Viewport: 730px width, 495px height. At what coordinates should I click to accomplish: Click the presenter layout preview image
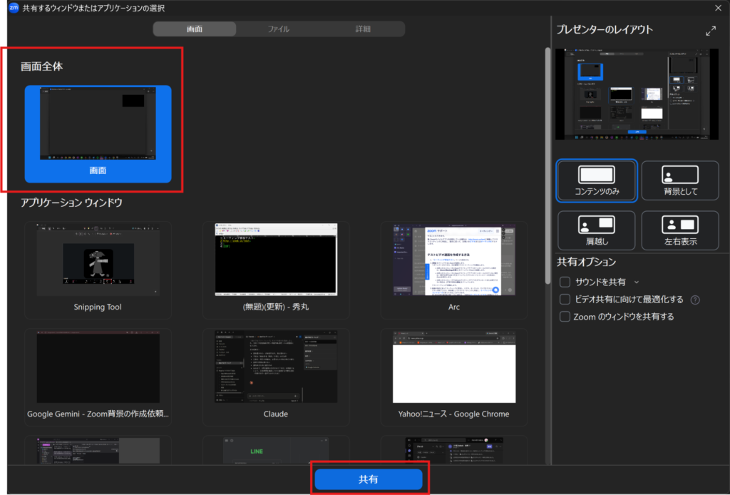(637, 94)
